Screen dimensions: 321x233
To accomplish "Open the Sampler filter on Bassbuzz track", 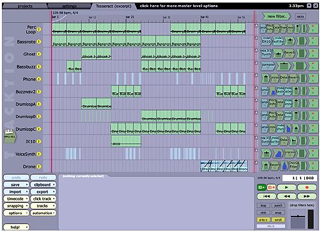I will coord(268,66).
